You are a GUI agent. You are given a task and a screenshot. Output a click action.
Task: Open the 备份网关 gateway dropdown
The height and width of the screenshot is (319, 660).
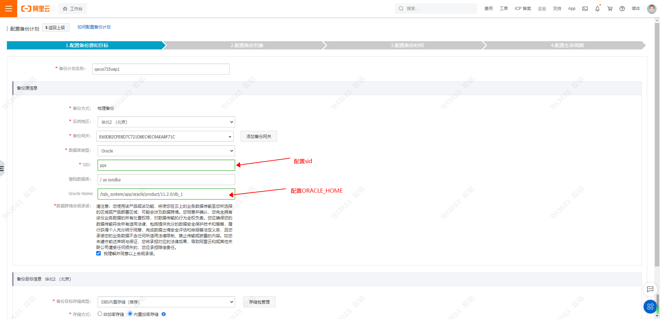[165, 137]
